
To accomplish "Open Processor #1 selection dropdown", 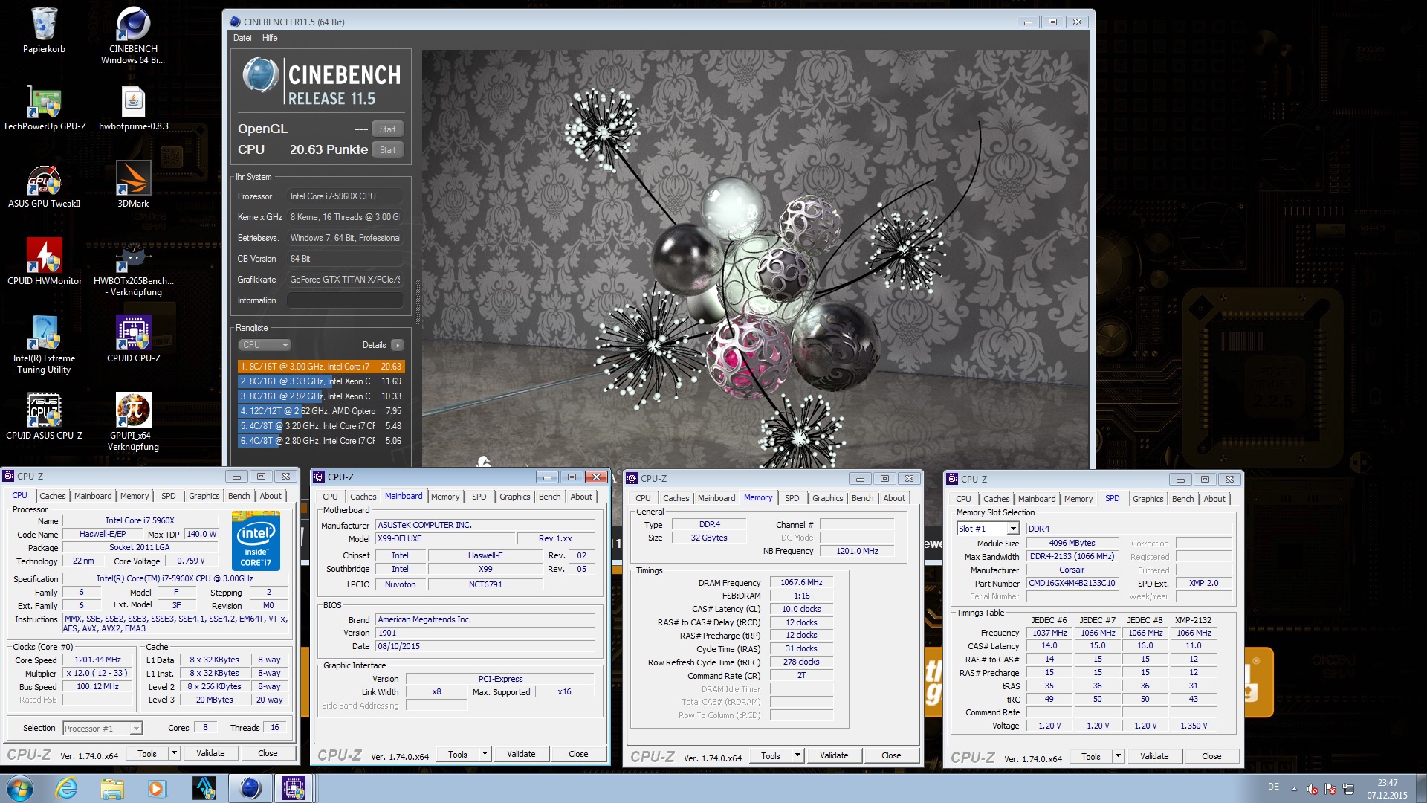I will [x=103, y=729].
